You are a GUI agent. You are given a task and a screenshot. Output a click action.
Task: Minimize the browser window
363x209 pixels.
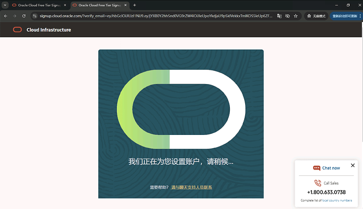click(337, 5)
